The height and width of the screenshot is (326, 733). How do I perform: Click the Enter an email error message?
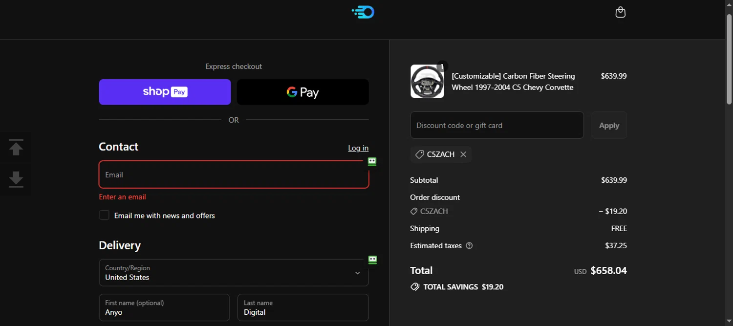point(122,197)
